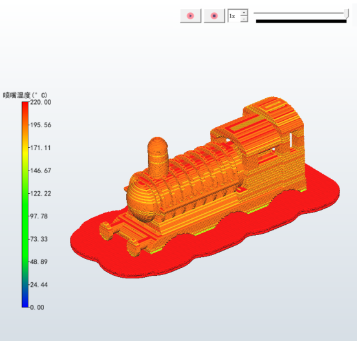Click the stop simulation button
The image size is (357, 341).
[x=214, y=15]
